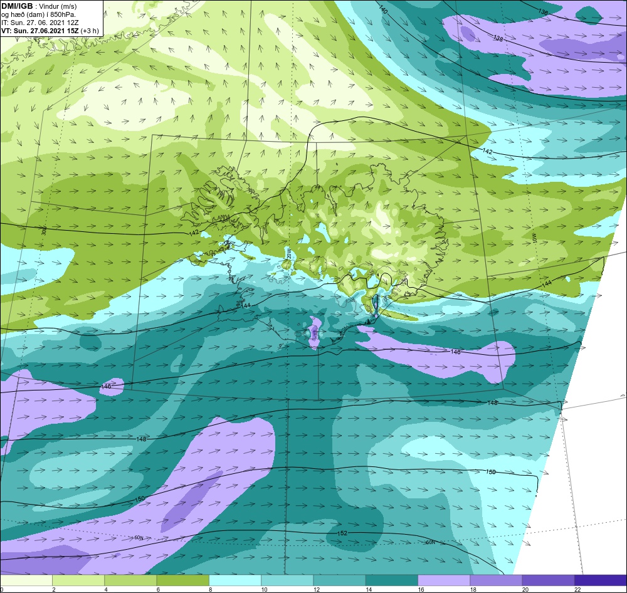Select the 6–8 m/s olive green legend swatch
This screenshot has width=627, height=593.
click(182, 580)
